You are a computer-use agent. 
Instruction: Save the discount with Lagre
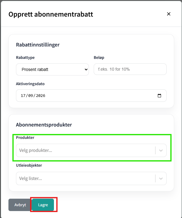43,205
